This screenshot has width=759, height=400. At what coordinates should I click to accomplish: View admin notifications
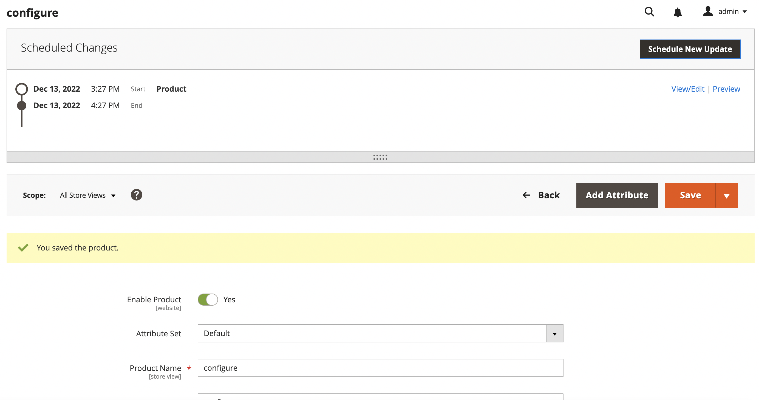(x=677, y=12)
